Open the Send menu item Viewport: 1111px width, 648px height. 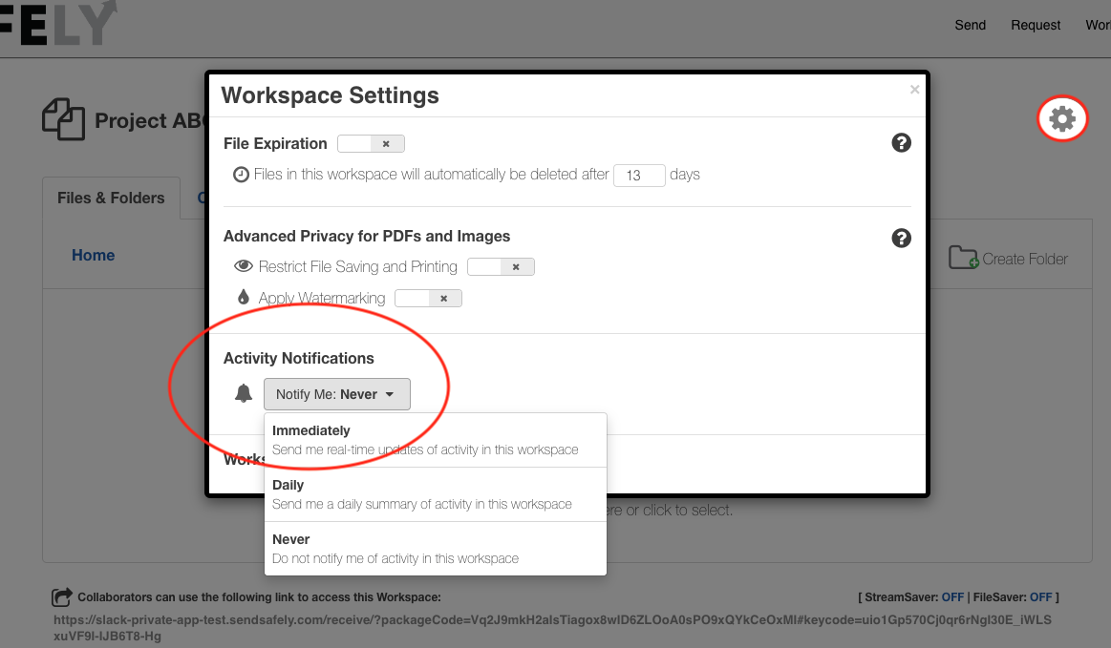(970, 25)
